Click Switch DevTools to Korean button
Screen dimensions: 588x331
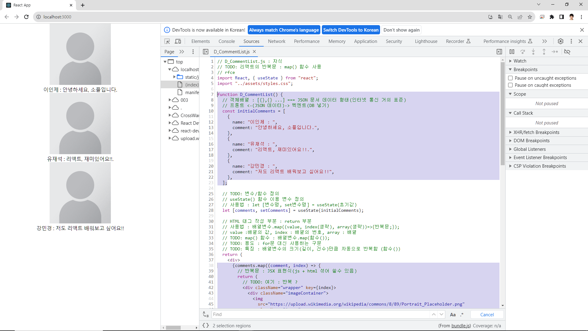(351, 30)
